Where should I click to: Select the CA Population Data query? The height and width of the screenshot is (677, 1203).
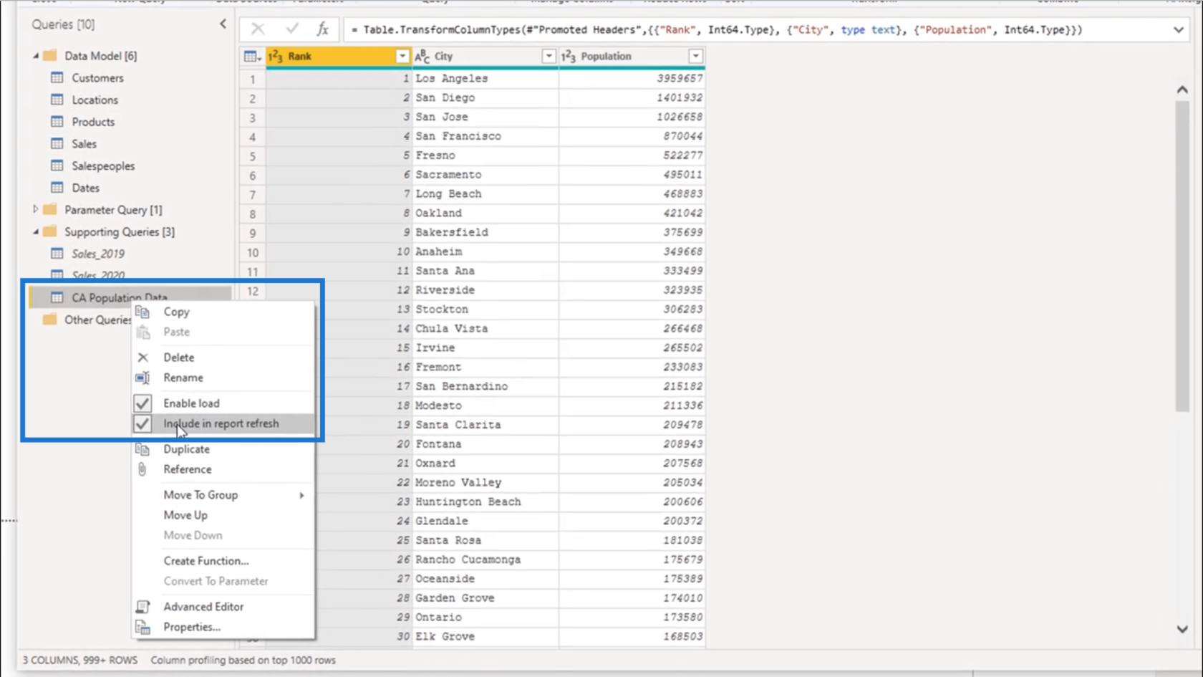[119, 297]
